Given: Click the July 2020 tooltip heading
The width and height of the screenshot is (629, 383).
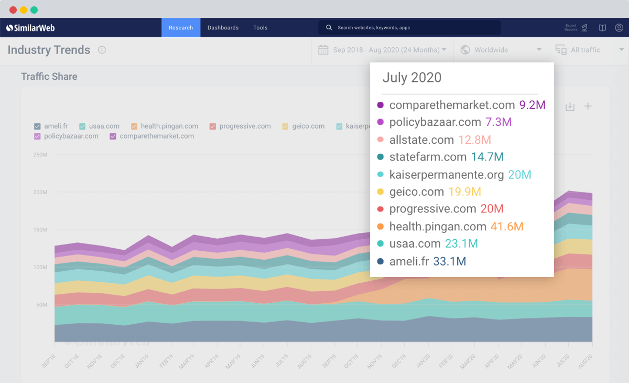Looking at the screenshot, I should 412,78.
